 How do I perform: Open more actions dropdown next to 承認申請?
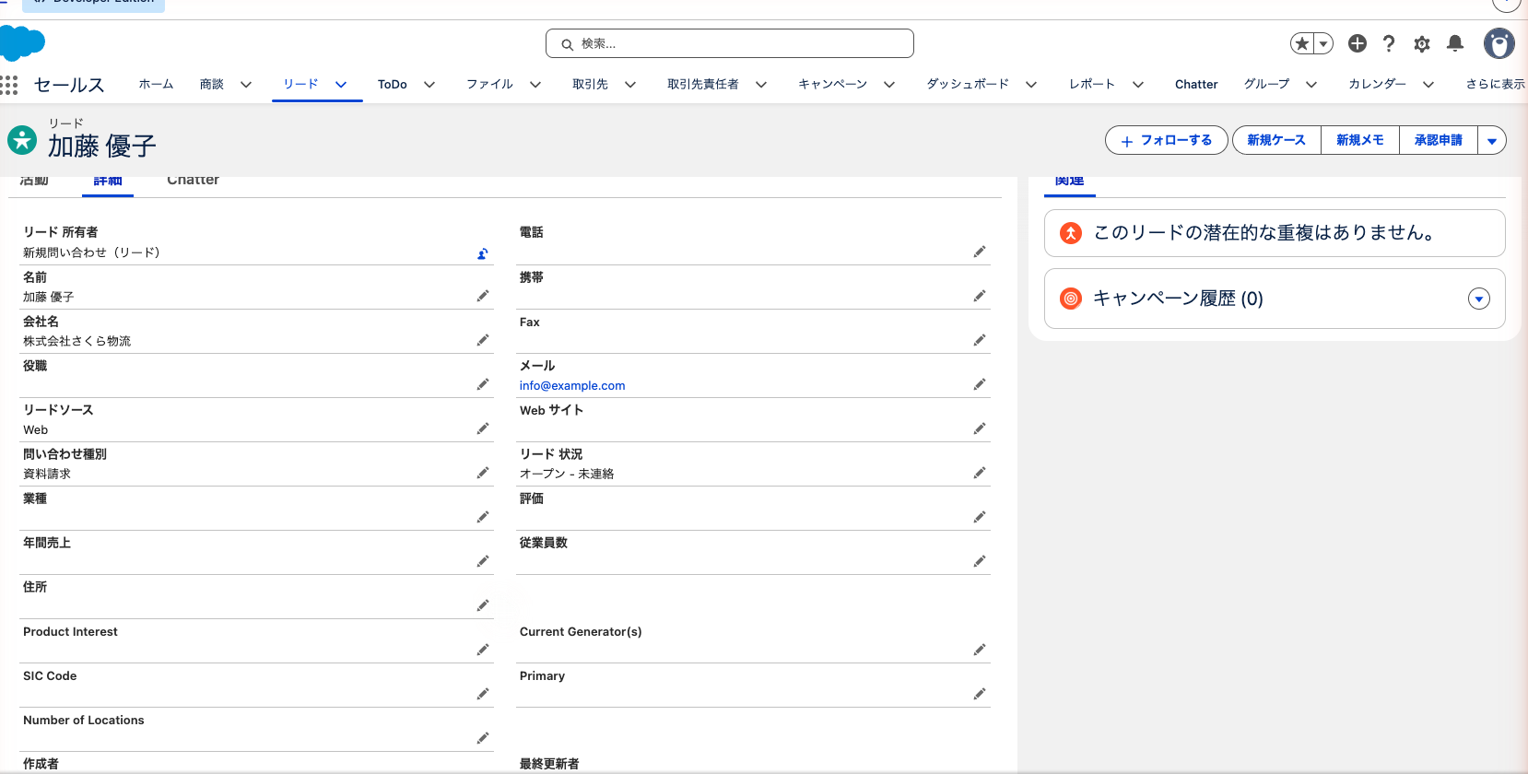pyautogui.click(x=1492, y=140)
